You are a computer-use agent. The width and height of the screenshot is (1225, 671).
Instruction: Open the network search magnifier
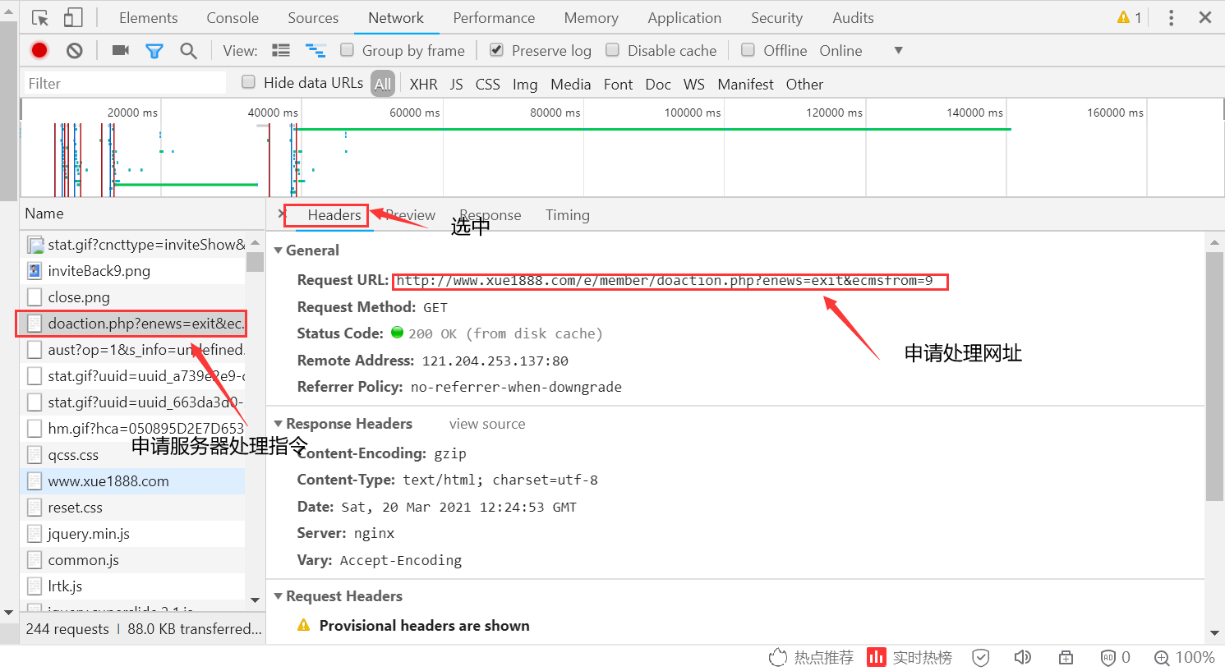coord(188,51)
